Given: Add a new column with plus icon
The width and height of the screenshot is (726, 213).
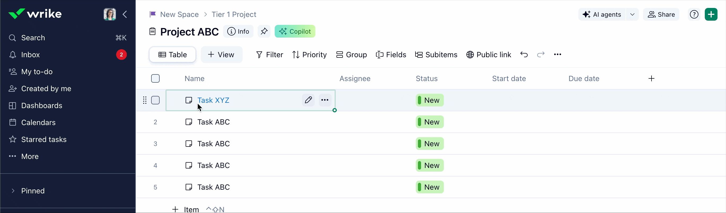Looking at the screenshot, I should 651,79.
